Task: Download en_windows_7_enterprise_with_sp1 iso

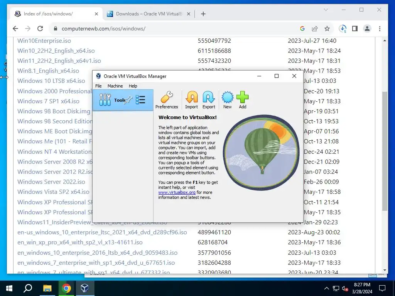Action: [96, 262]
